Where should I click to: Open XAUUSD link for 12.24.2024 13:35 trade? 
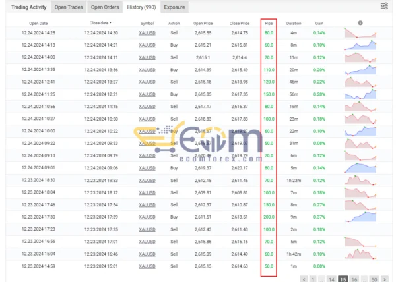pyautogui.click(x=147, y=70)
